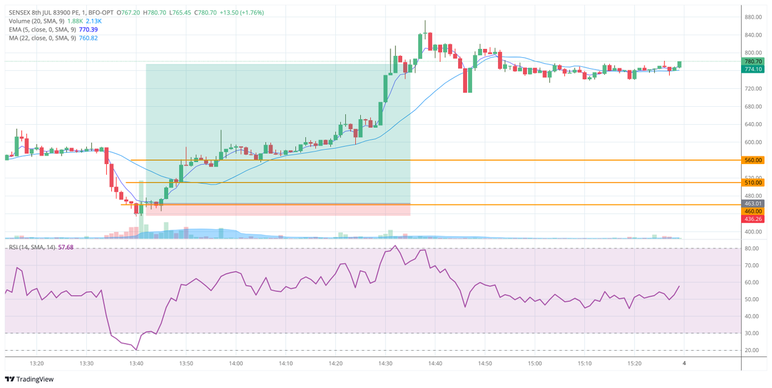772x388 pixels.
Task: Select the RSI (14, SMA, 14) legend
Action: [x=31, y=247]
